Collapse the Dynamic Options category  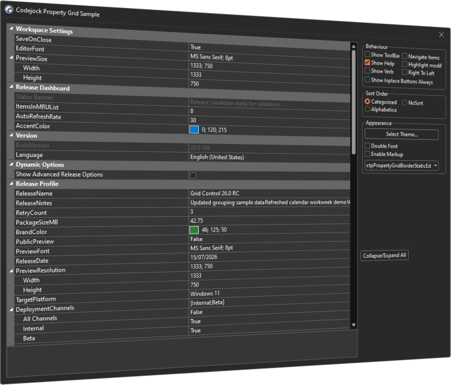[11, 164]
